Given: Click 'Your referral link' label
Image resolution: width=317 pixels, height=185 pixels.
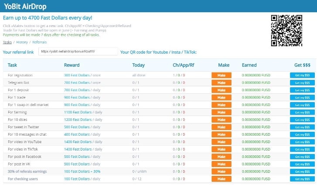Looking at the screenshot, I should pos(18,52).
